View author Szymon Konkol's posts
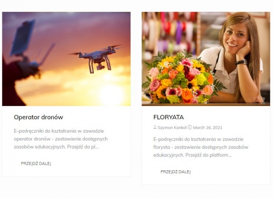The height and width of the screenshot is (198, 273). click(x=172, y=128)
